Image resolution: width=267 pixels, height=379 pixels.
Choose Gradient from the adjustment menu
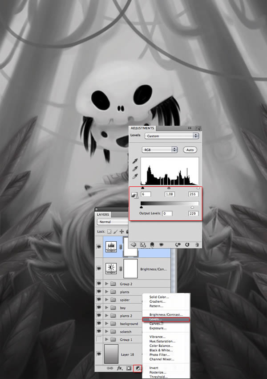(157, 301)
